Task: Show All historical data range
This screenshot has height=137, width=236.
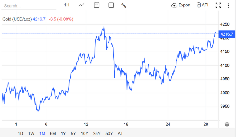Action: tap(120, 133)
